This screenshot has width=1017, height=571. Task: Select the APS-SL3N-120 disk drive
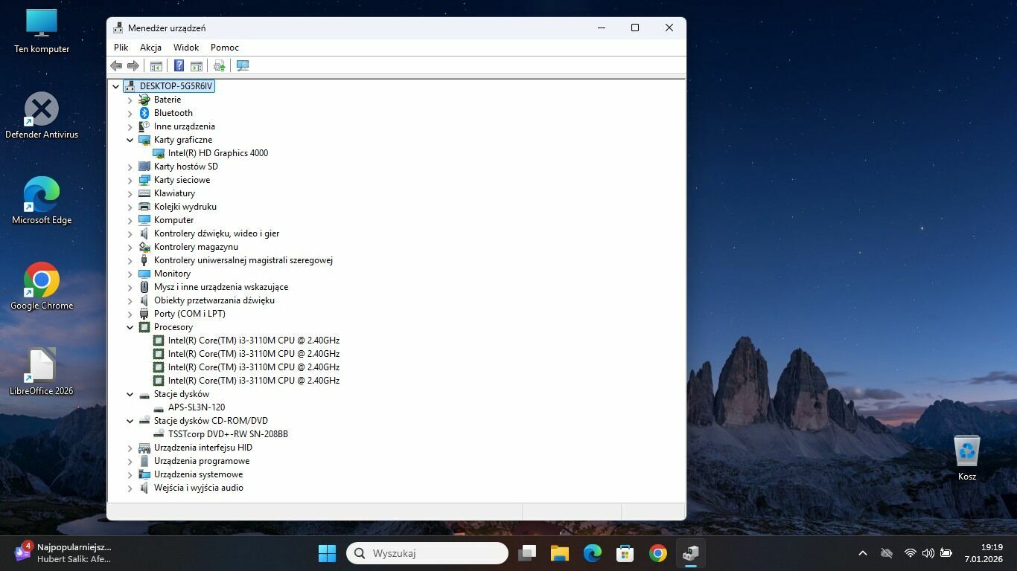(196, 407)
